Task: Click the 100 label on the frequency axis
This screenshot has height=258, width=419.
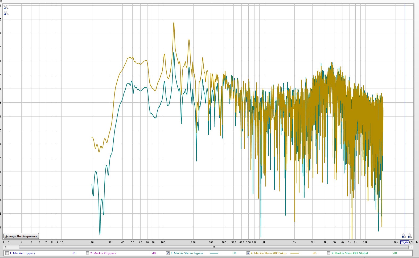Action: pos(163,242)
